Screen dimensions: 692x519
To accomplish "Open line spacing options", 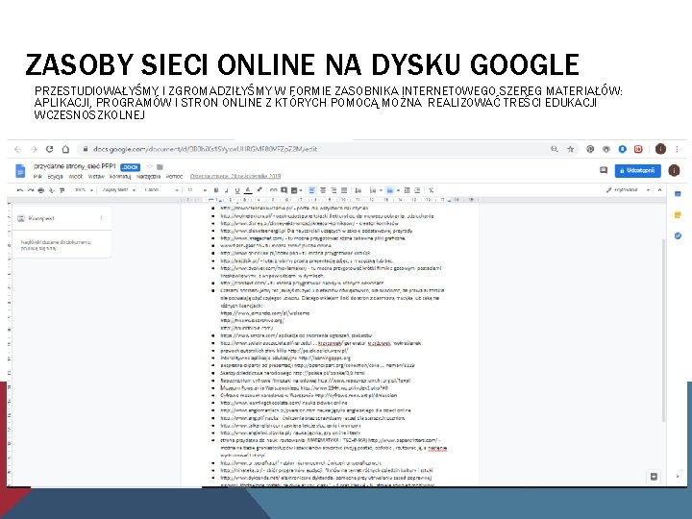I will point(358,190).
